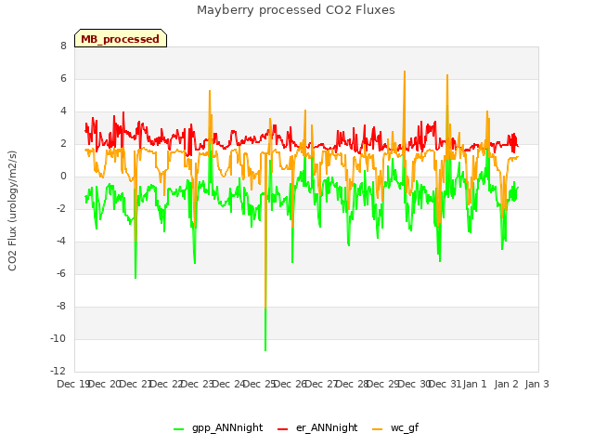Click the CO2 Flux y-axis title

click(x=12, y=211)
